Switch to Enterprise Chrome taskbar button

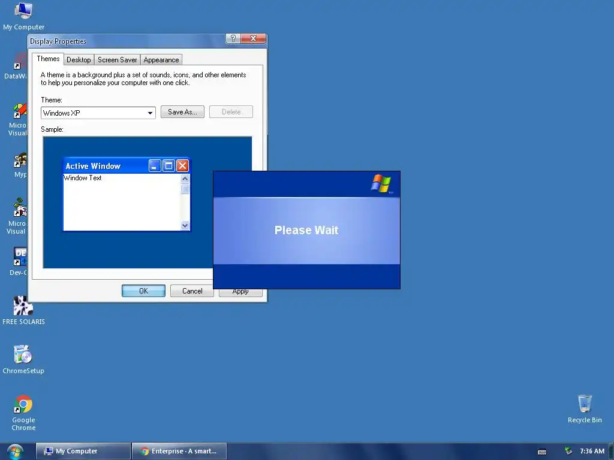click(x=179, y=451)
